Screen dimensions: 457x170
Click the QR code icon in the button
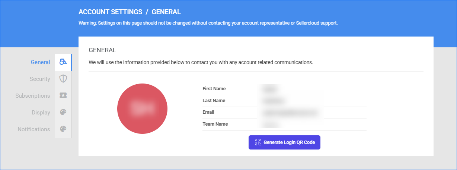click(258, 142)
